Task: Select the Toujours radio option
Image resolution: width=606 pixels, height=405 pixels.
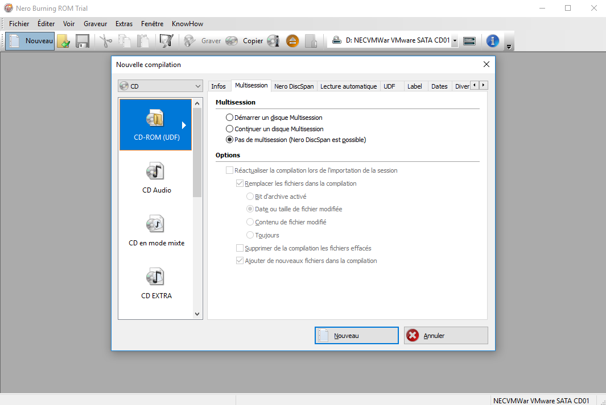Action: click(x=250, y=235)
